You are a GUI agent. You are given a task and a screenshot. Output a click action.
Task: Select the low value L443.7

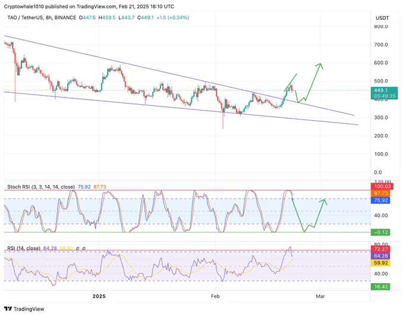[x=126, y=18]
